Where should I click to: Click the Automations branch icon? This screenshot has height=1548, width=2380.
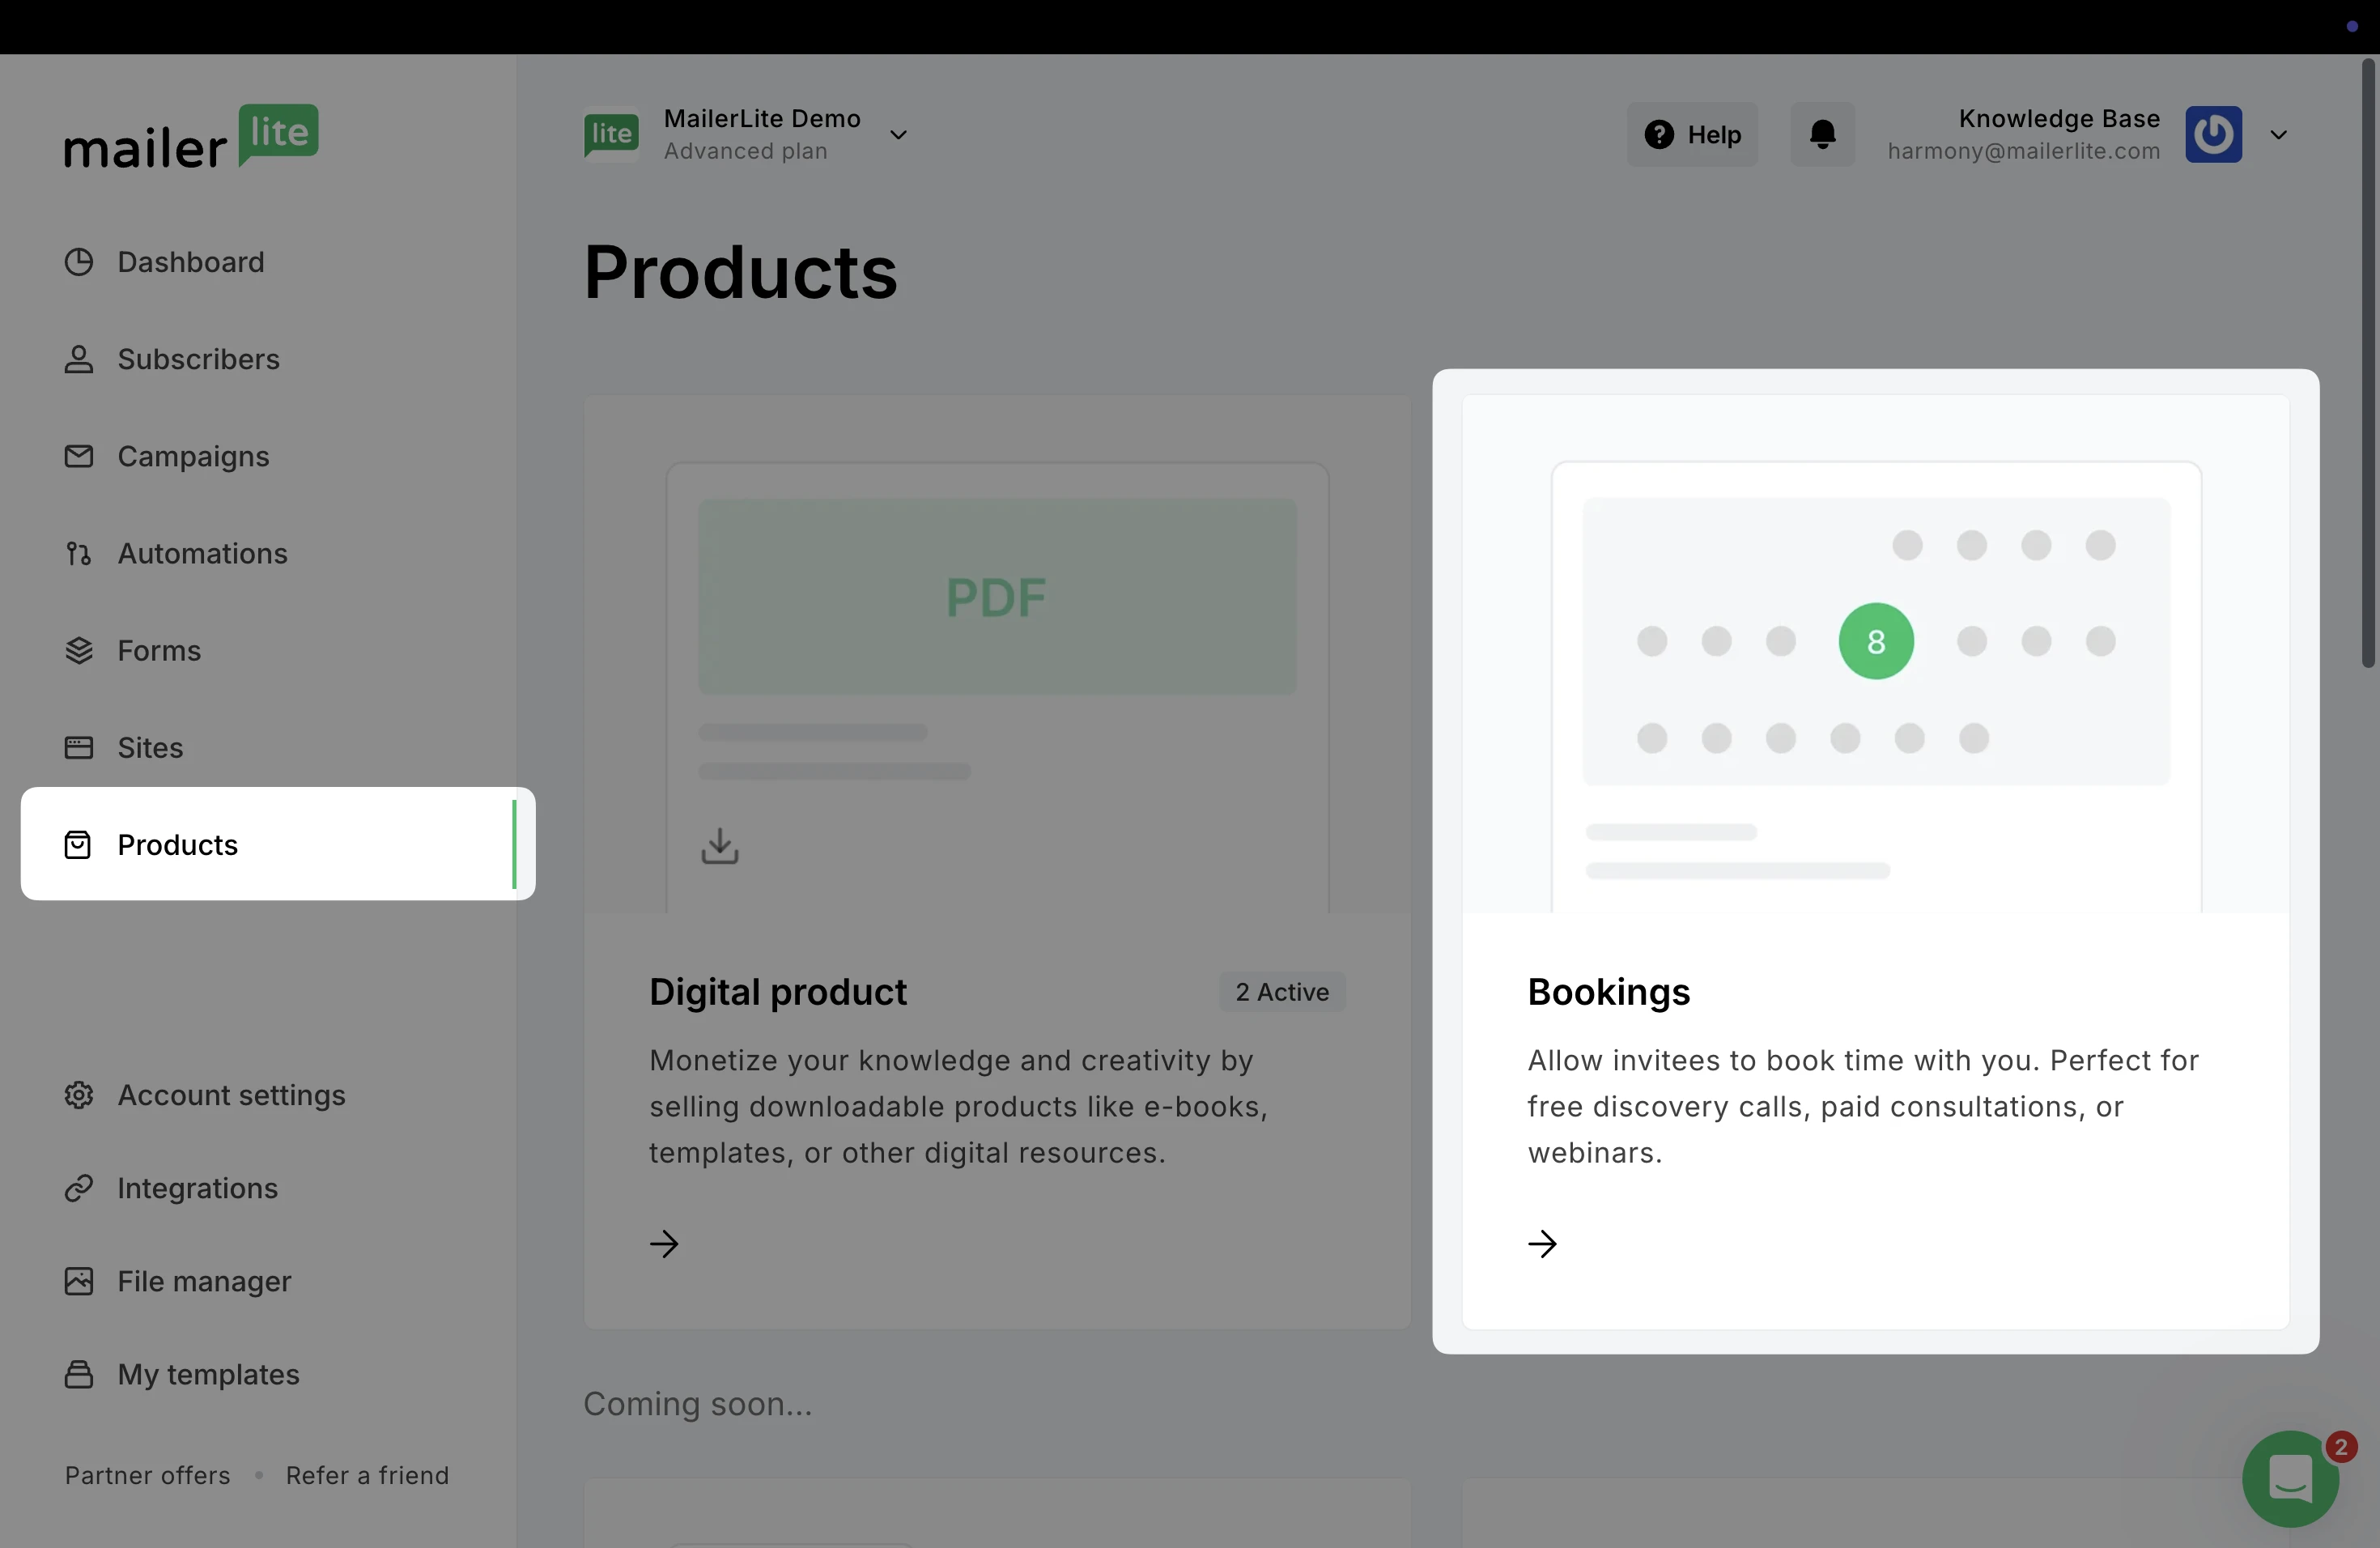(78, 553)
